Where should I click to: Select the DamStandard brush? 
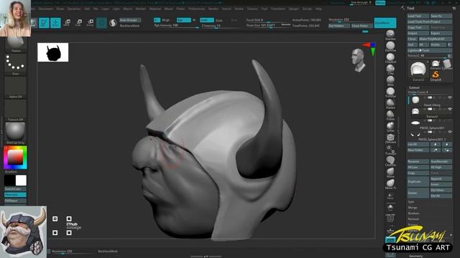[390, 47]
